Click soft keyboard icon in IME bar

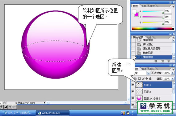[14, 107]
